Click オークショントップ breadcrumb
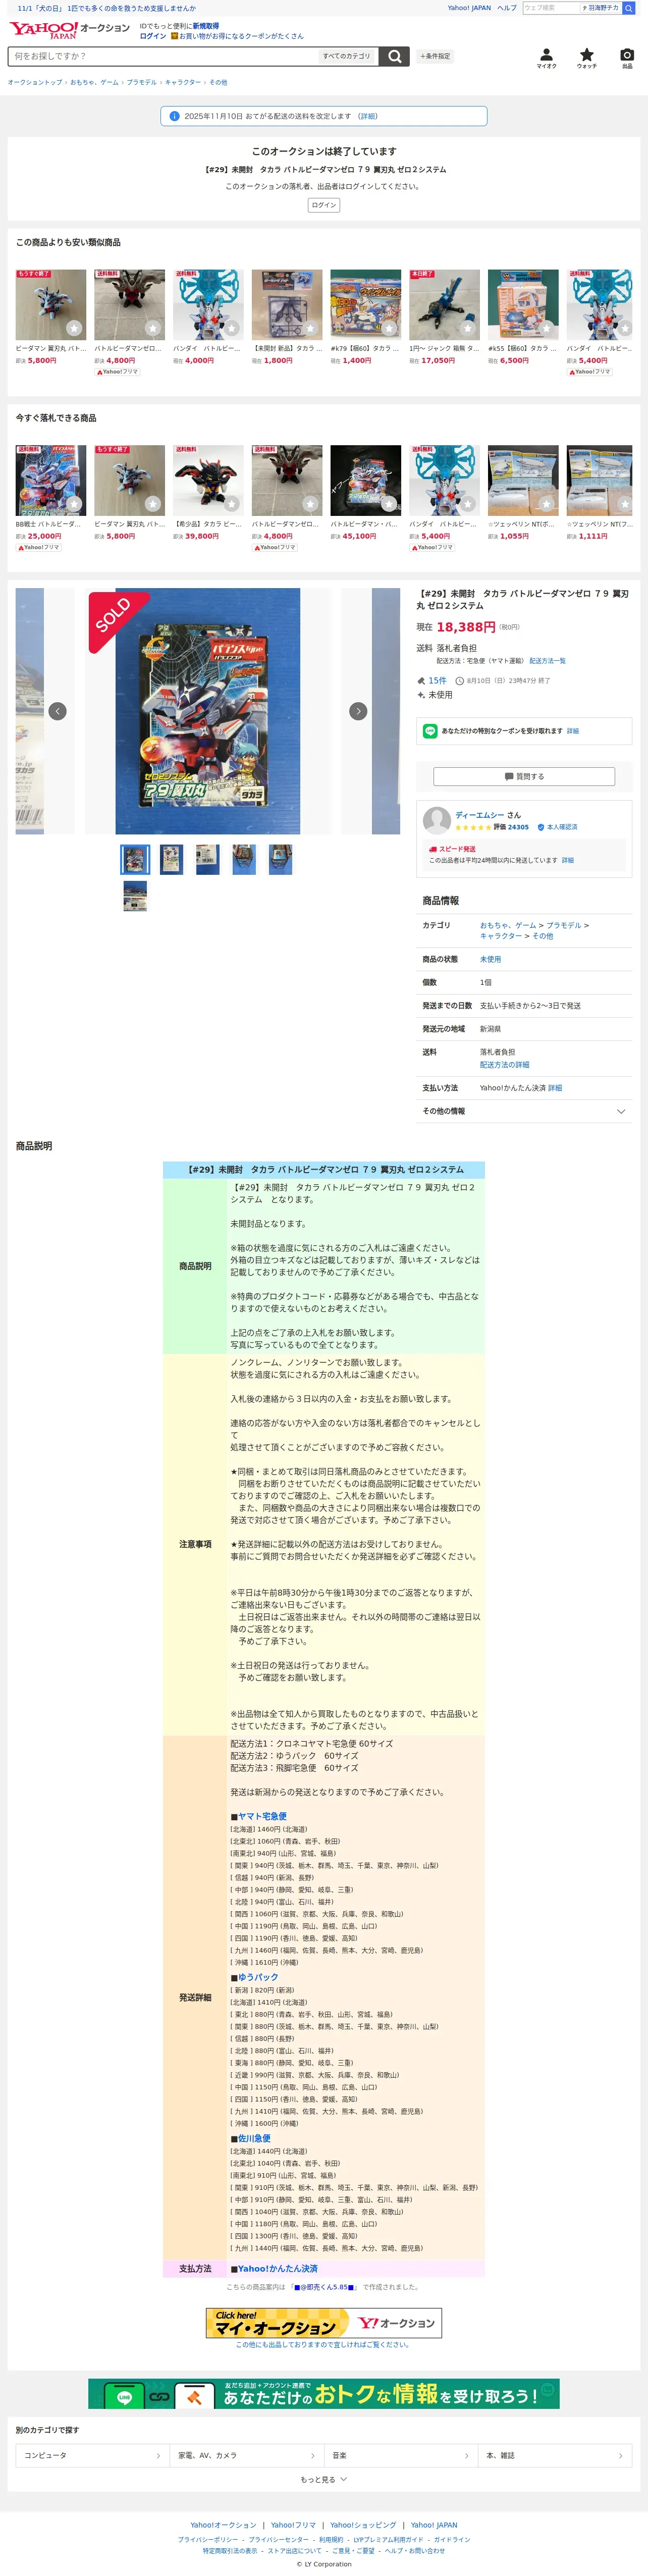The height and width of the screenshot is (2576, 648). coord(35,82)
